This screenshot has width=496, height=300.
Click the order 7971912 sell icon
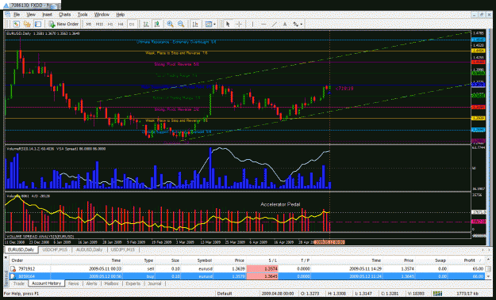[x=13, y=269]
